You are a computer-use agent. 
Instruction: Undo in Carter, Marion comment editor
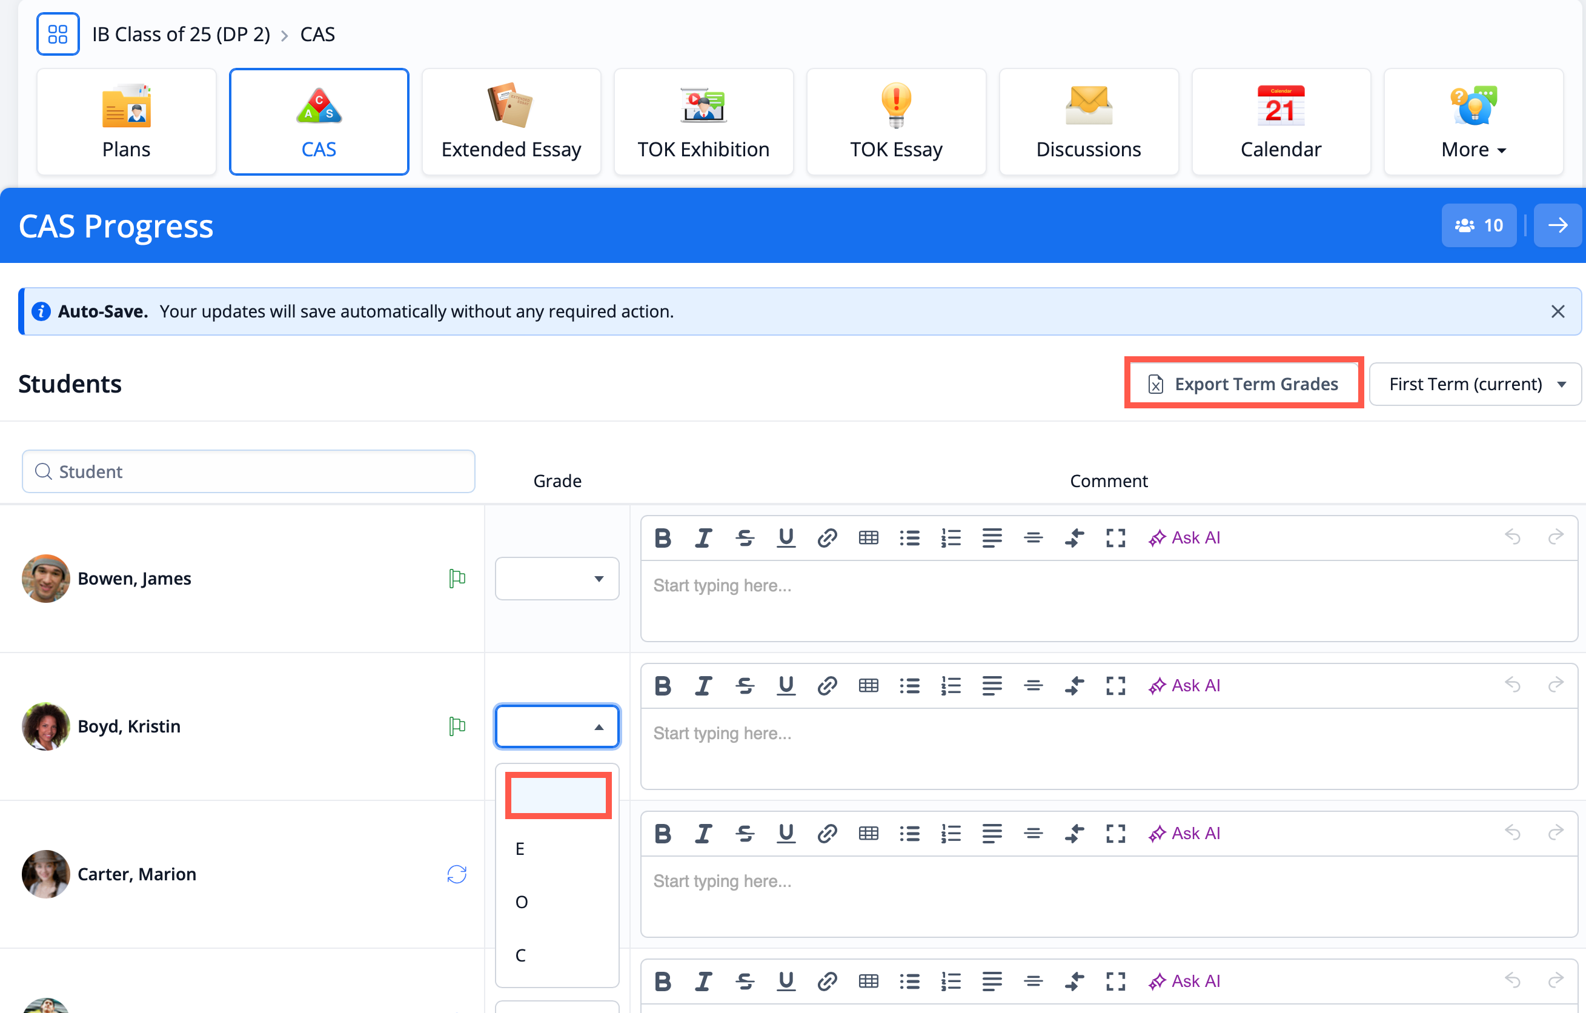1512,832
